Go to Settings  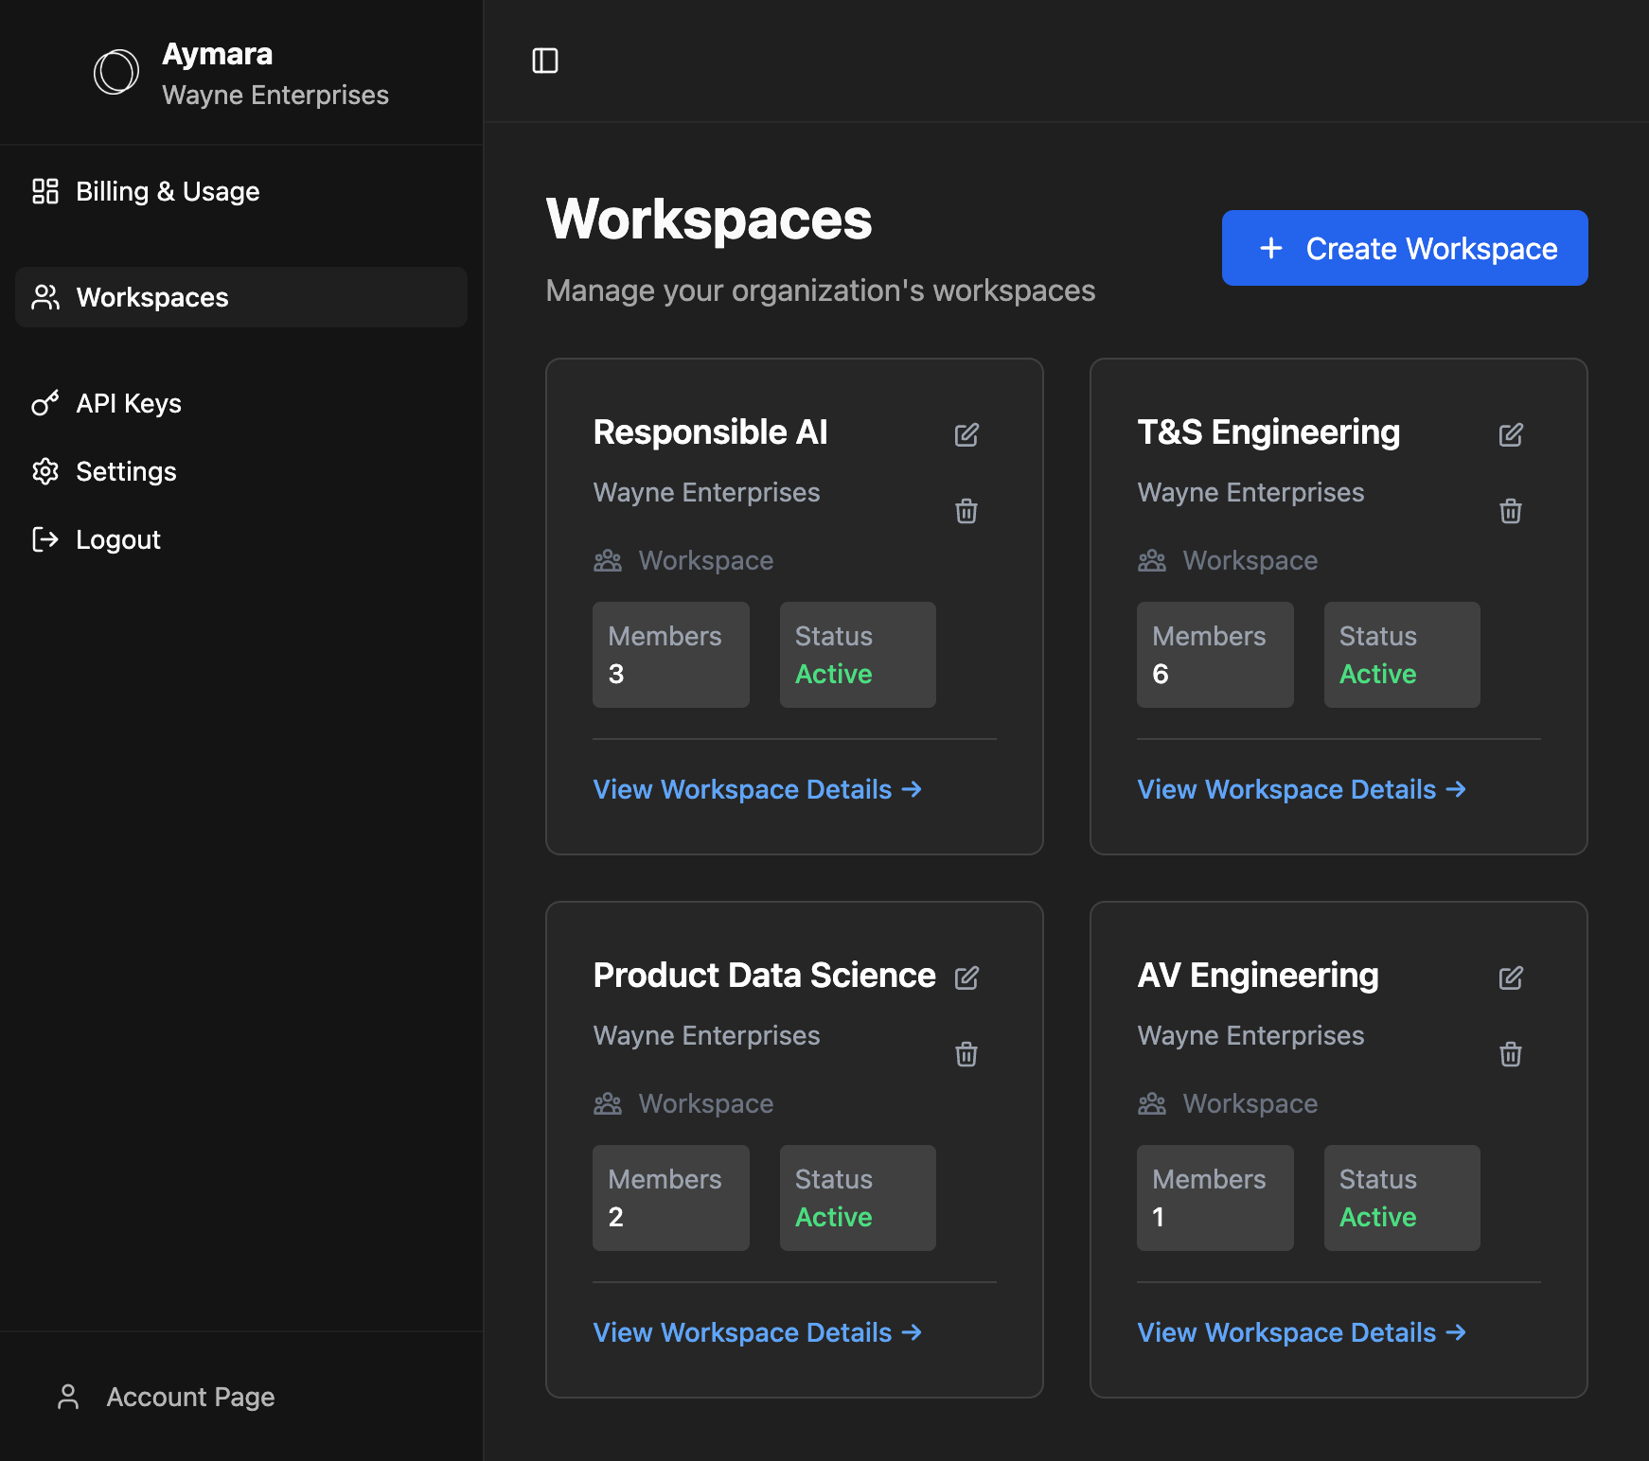coord(241,471)
